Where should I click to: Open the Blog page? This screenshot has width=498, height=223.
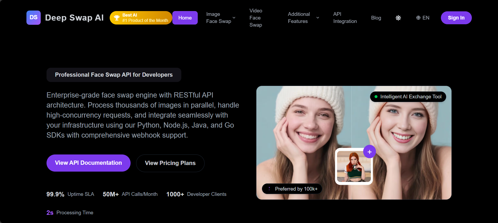(376, 18)
